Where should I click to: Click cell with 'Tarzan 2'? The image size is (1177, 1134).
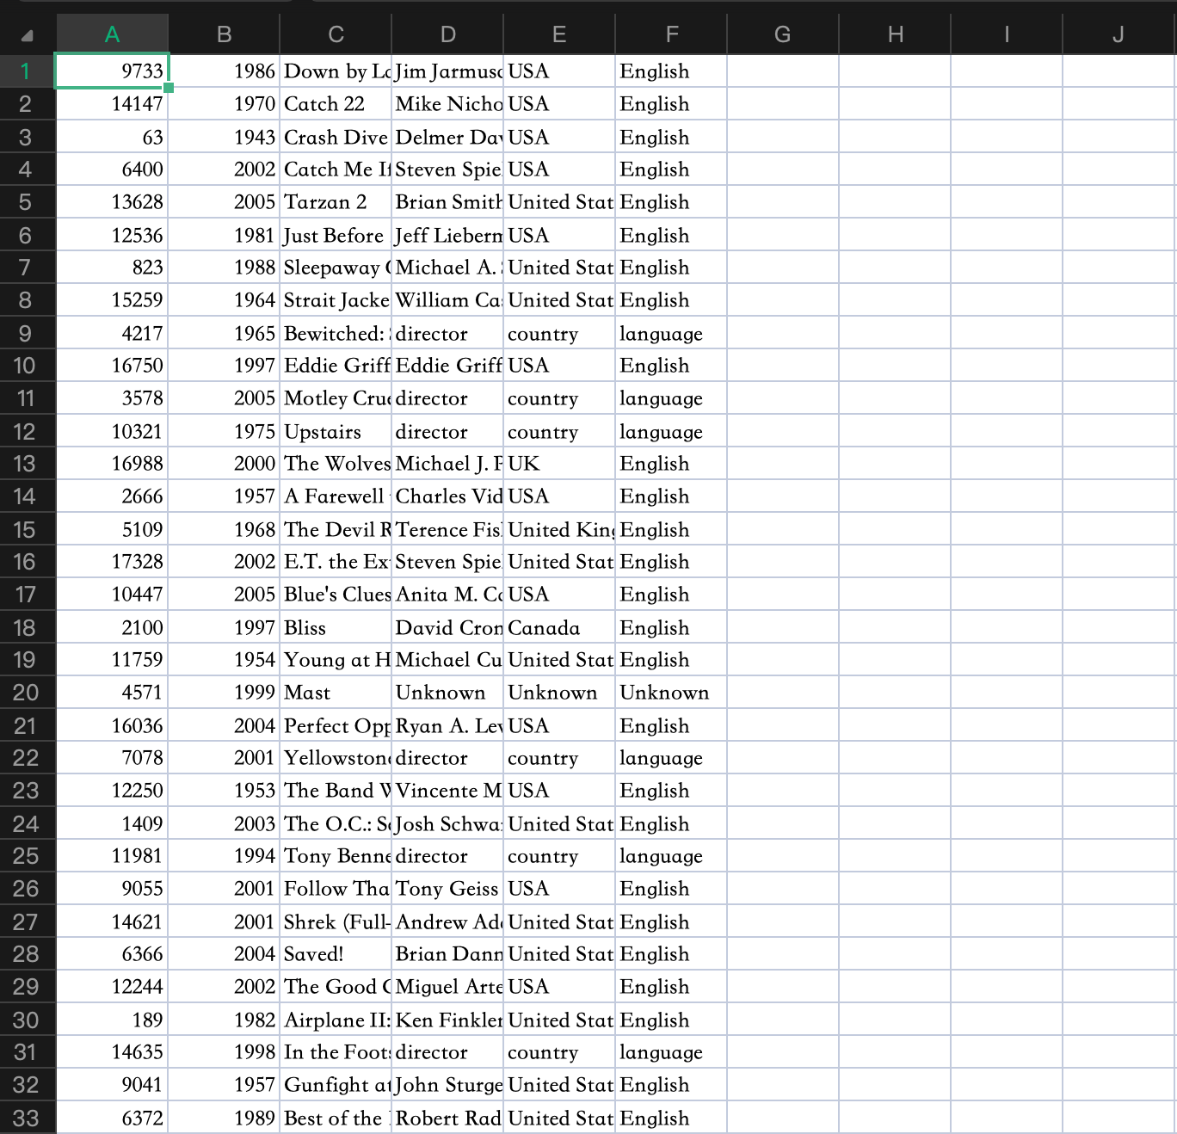(336, 202)
